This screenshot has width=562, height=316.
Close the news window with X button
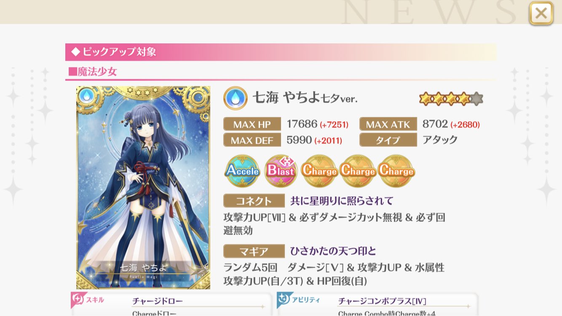point(541,13)
